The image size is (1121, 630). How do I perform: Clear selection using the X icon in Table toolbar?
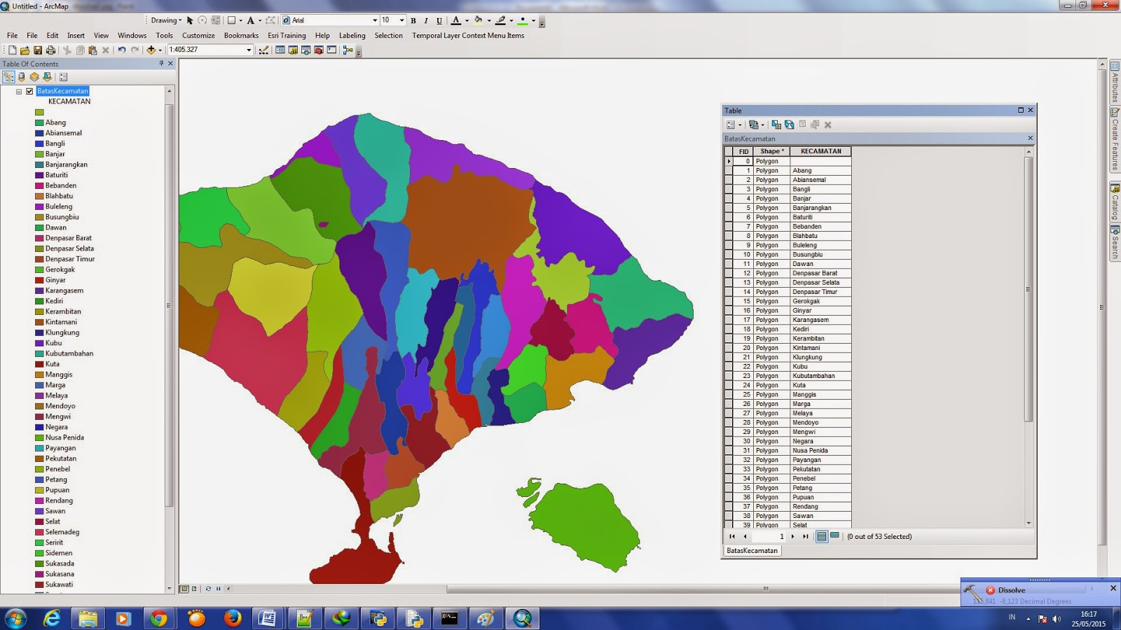tap(827, 125)
